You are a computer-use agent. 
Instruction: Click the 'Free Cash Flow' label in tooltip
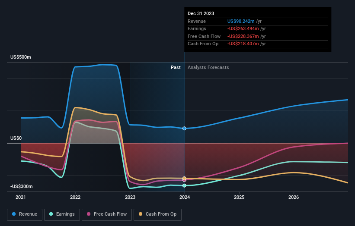[x=204, y=36]
